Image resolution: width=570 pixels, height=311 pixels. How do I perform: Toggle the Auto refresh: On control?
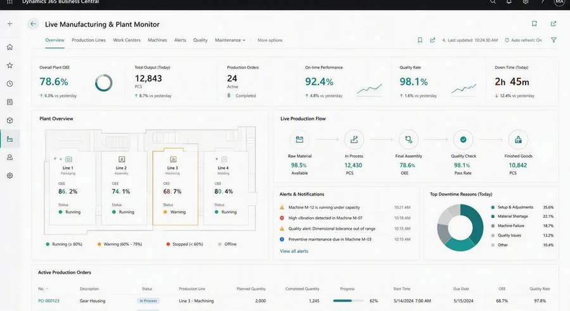pos(523,40)
